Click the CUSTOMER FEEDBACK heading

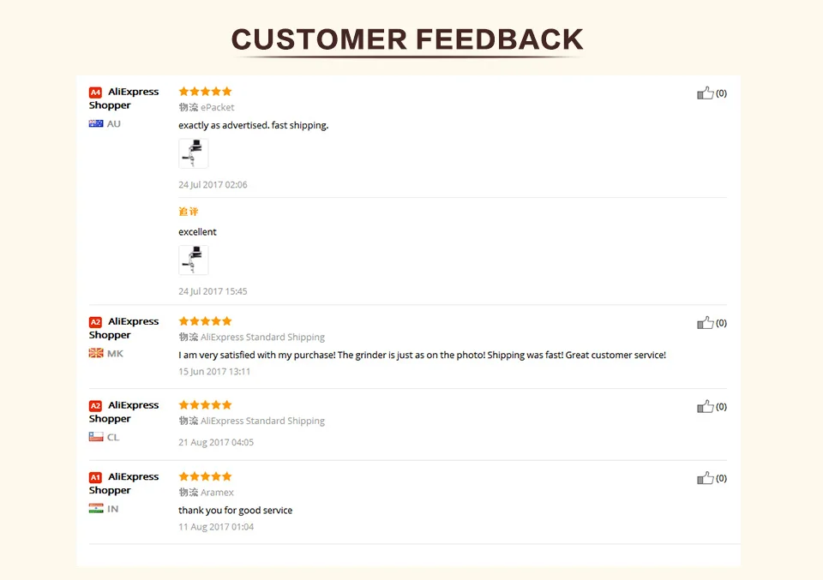pos(407,39)
